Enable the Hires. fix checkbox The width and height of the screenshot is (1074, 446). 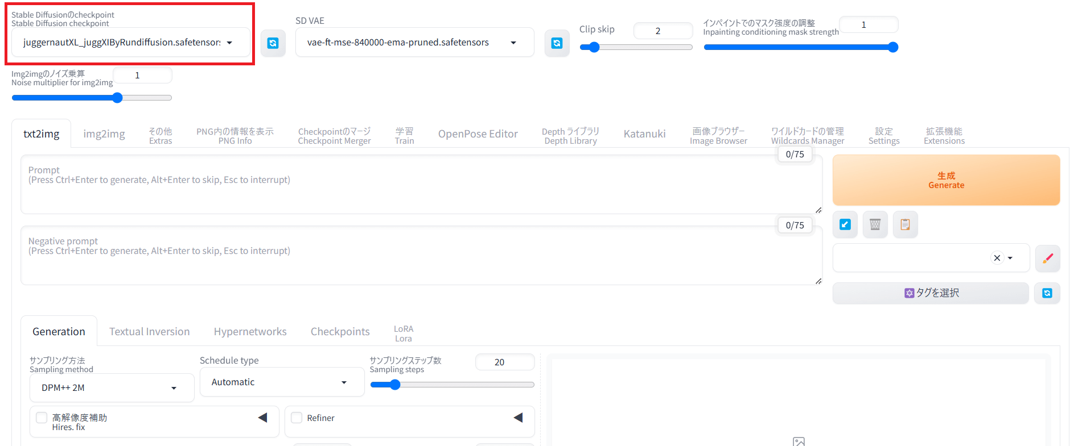click(42, 418)
